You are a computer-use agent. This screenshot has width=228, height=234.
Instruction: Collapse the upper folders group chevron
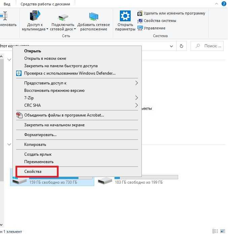click(9, 60)
